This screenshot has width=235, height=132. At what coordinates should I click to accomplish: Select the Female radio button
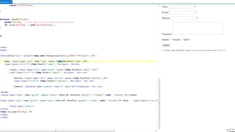coord(172,40)
